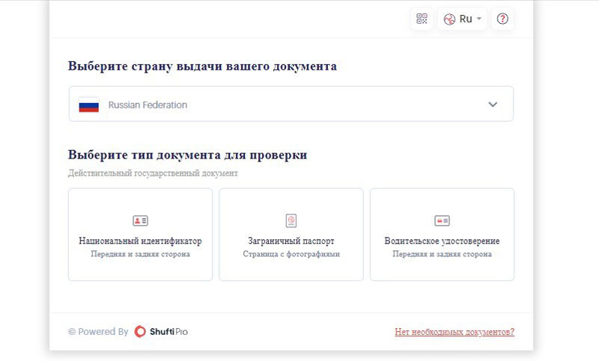Click the passport icon
Image resolution: width=599 pixels, height=361 pixels.
[291, 220]
